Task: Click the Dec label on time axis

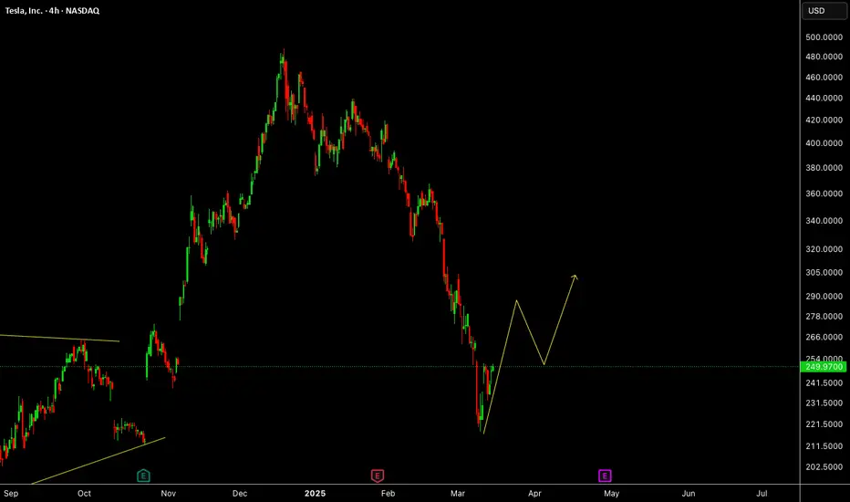Action: tap(240, 493)
